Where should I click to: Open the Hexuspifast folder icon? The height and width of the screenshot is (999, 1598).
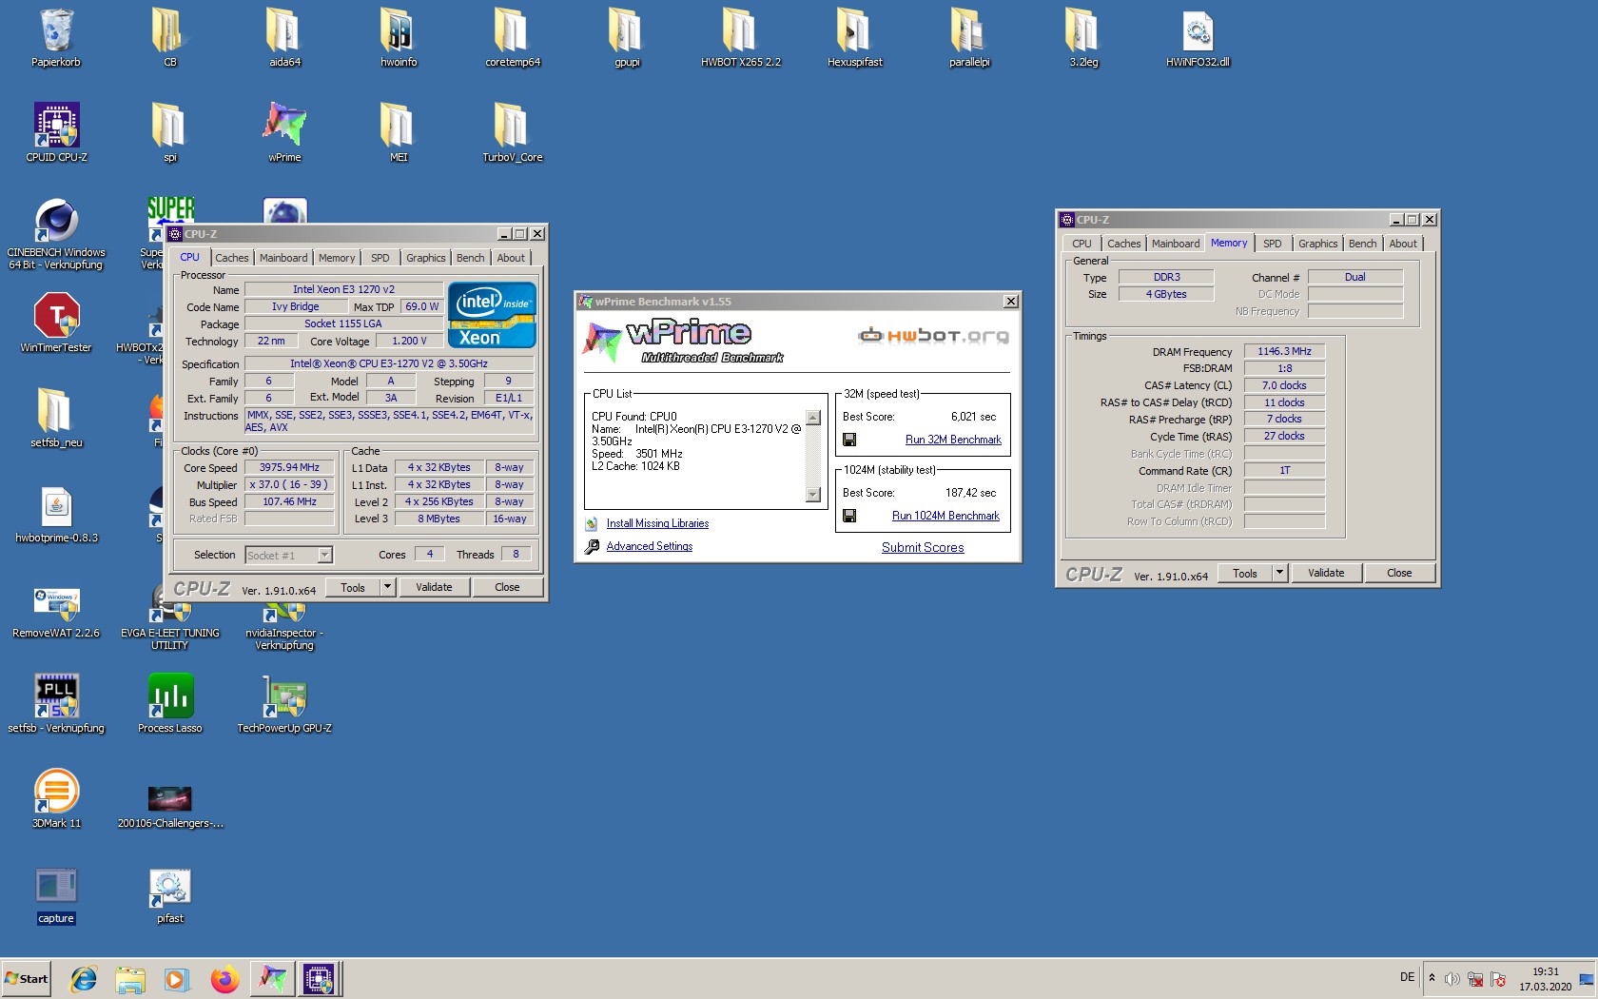[855, 38]
